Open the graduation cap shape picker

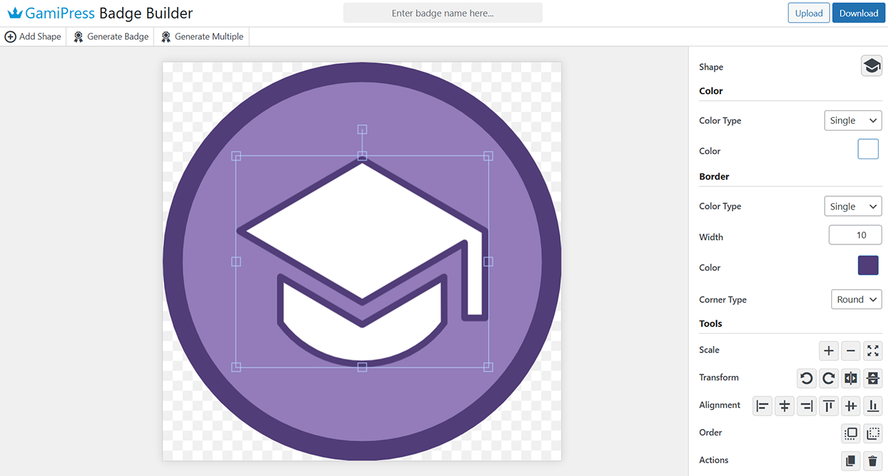click(x=871, y=66)
